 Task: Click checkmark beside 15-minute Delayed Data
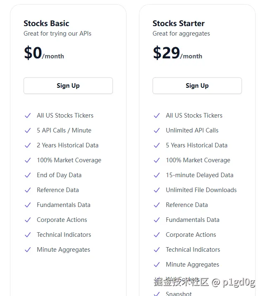[x=157, y=175]
